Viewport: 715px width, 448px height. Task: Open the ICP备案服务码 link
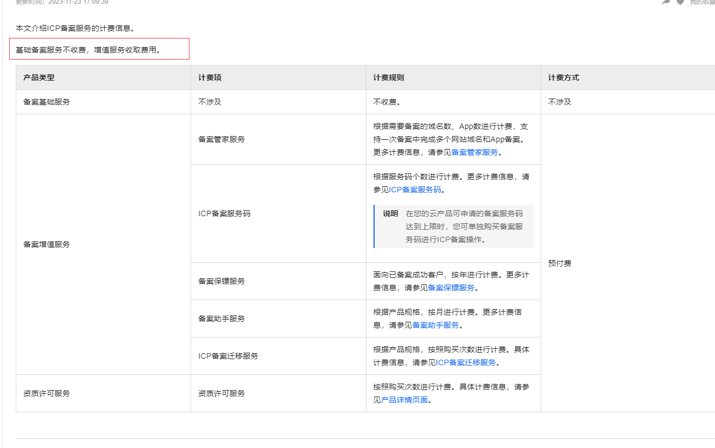(415, 190)
